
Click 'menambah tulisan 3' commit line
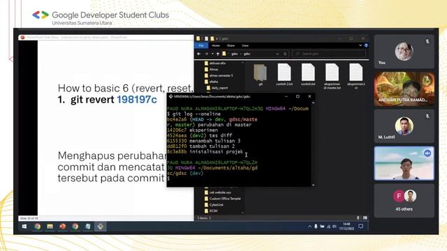[204, 141]
